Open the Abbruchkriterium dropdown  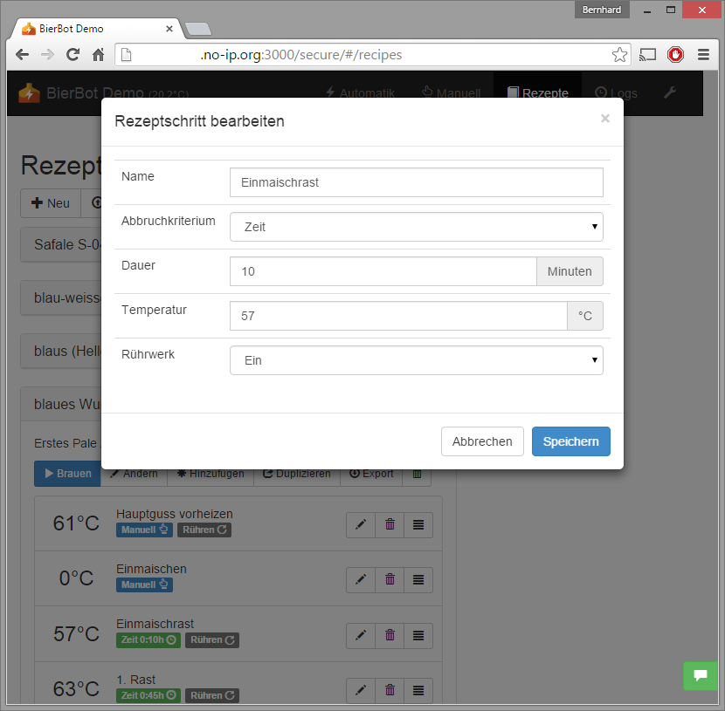416,227
